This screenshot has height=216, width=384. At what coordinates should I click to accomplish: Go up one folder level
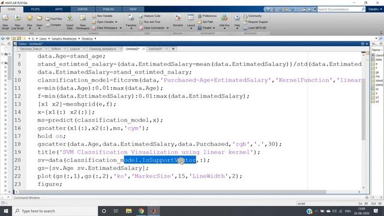pyautogui.click(x=13, y=38)
